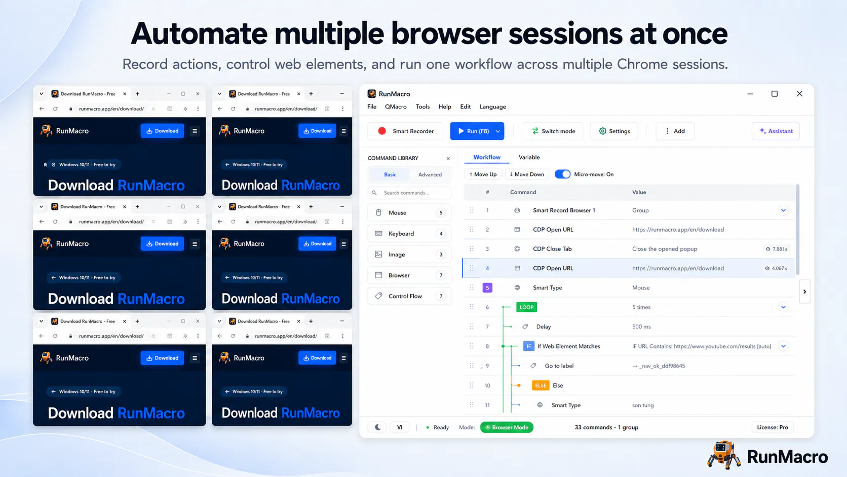Launch the Assistant
This screenshot has height=477, width=847.
(776, 131)
